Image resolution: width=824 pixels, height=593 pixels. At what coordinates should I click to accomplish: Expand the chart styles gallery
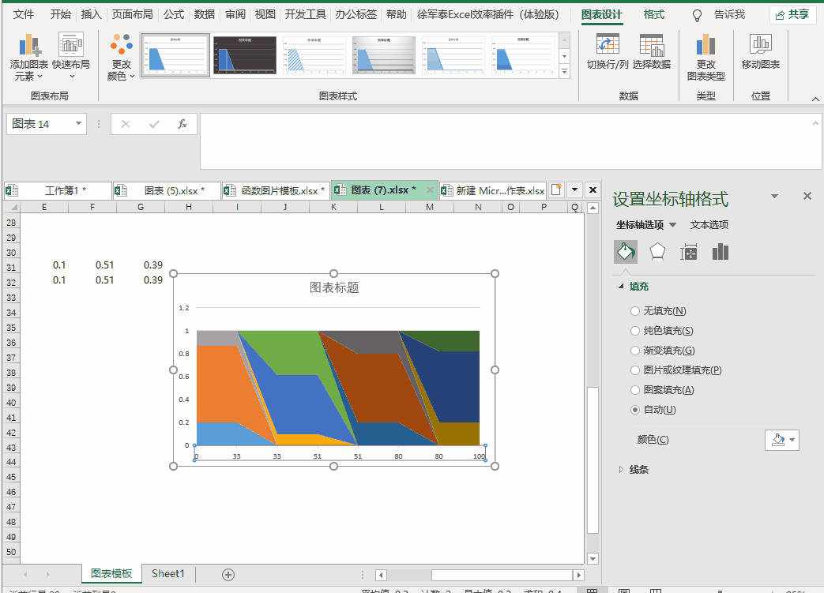point(564,71)
